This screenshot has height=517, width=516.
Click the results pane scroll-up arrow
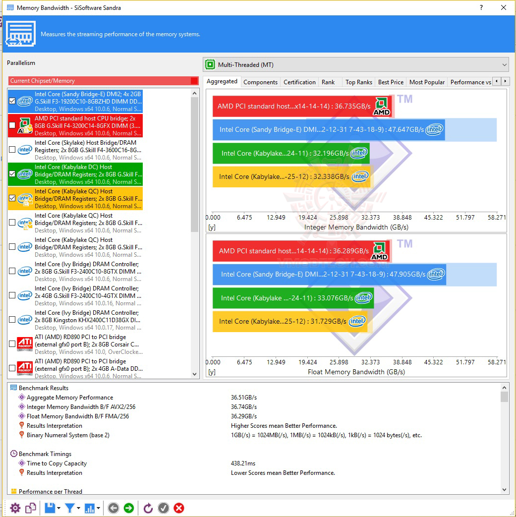[504, 388]
